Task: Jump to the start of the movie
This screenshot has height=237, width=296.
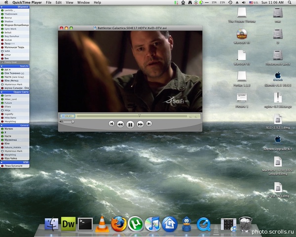Action: tap(111, 124)
